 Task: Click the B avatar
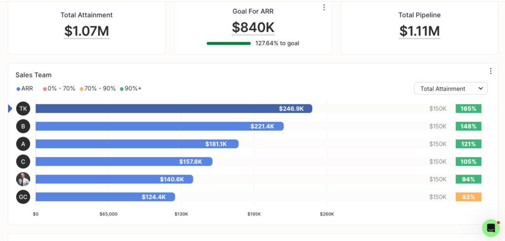[23, 126]
